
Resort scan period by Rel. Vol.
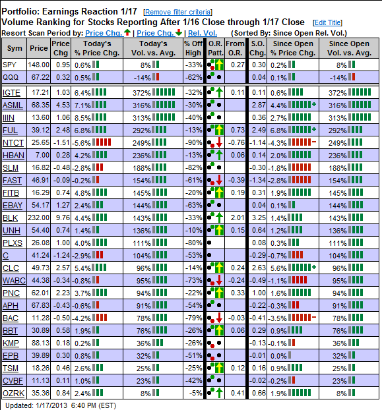[x=203, y=33]
